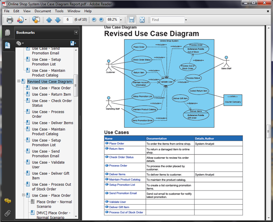Select Use Case - Return Item bookmark
The width and height of the screenshot is (273, 222).
pos(52,94)
